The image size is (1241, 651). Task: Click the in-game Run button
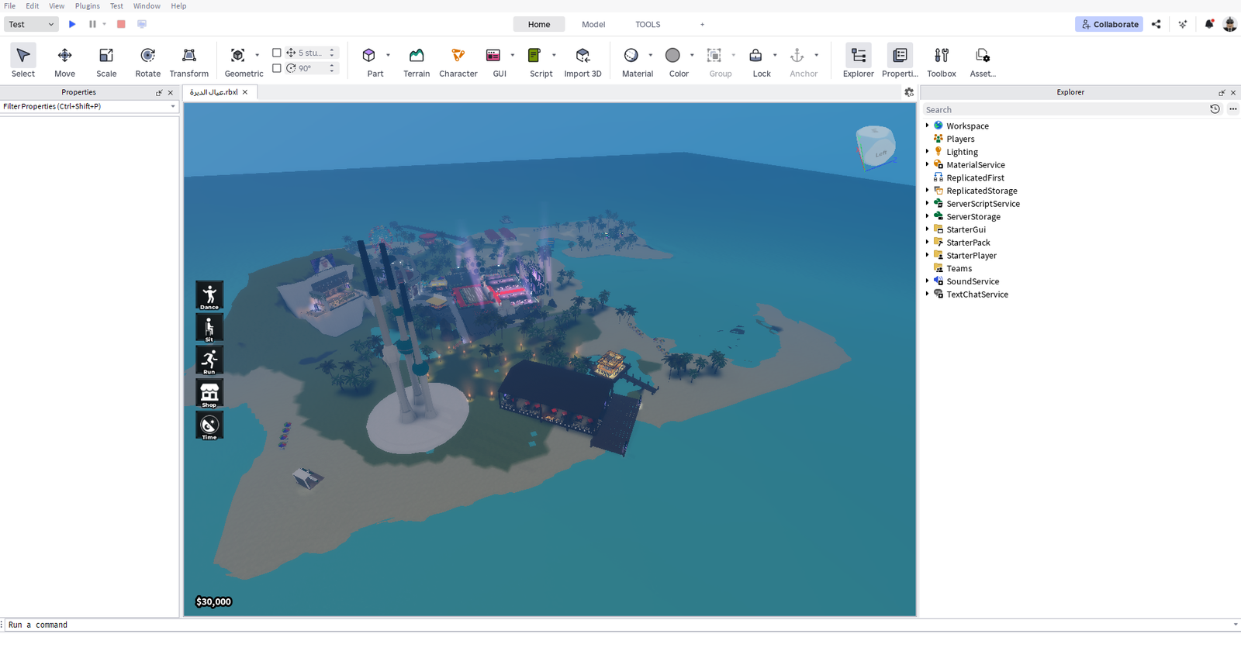209,360
